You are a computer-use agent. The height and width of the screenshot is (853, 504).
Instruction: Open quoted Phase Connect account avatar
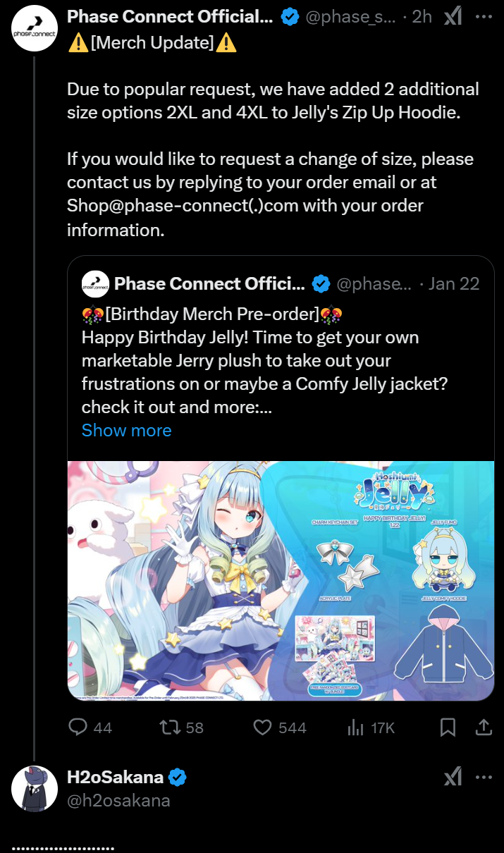[95, 284]
